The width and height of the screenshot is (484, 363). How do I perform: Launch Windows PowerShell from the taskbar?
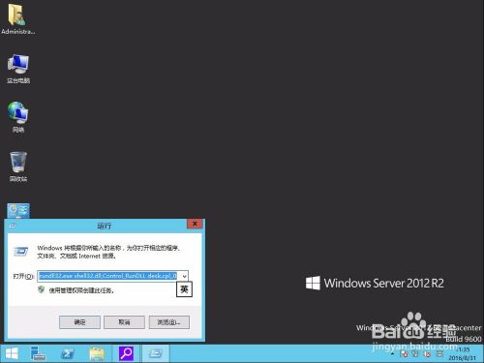(68, 353)
